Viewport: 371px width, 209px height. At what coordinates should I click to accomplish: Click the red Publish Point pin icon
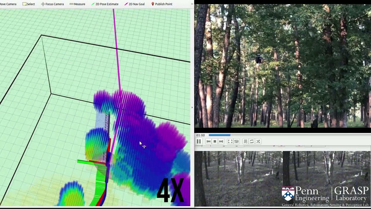[x=153, y=4]
